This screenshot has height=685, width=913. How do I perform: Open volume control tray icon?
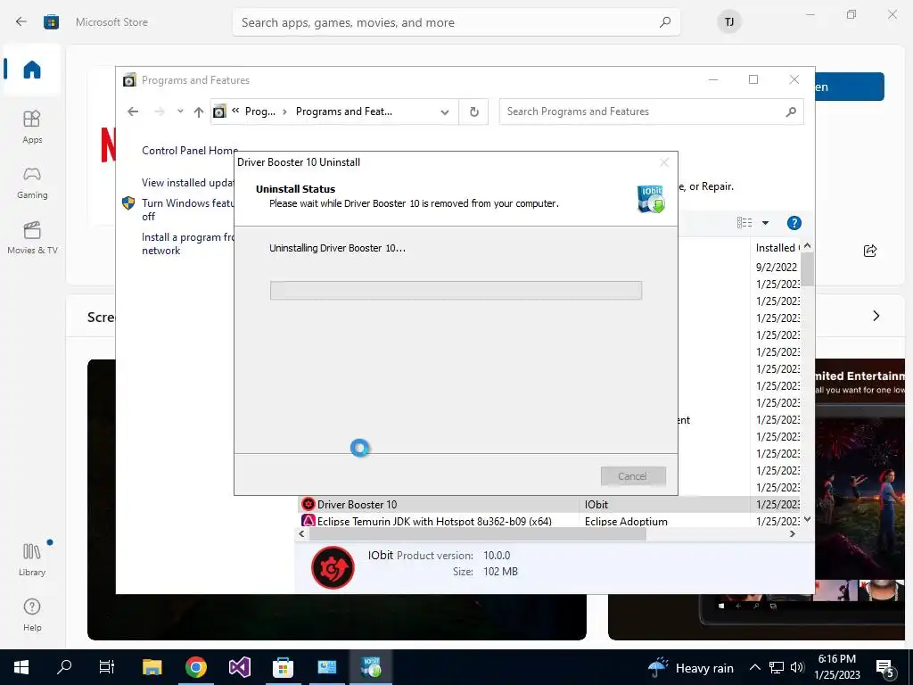[797, 667]
